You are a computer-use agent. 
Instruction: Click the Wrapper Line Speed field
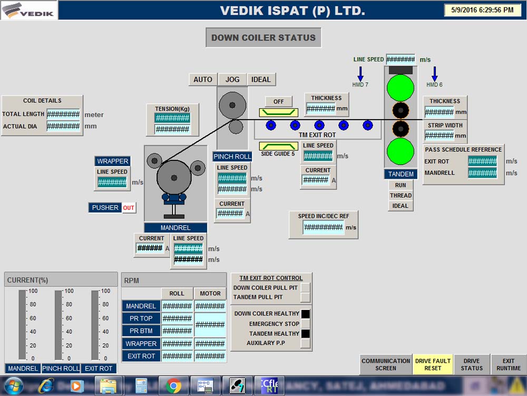[112, 182]
